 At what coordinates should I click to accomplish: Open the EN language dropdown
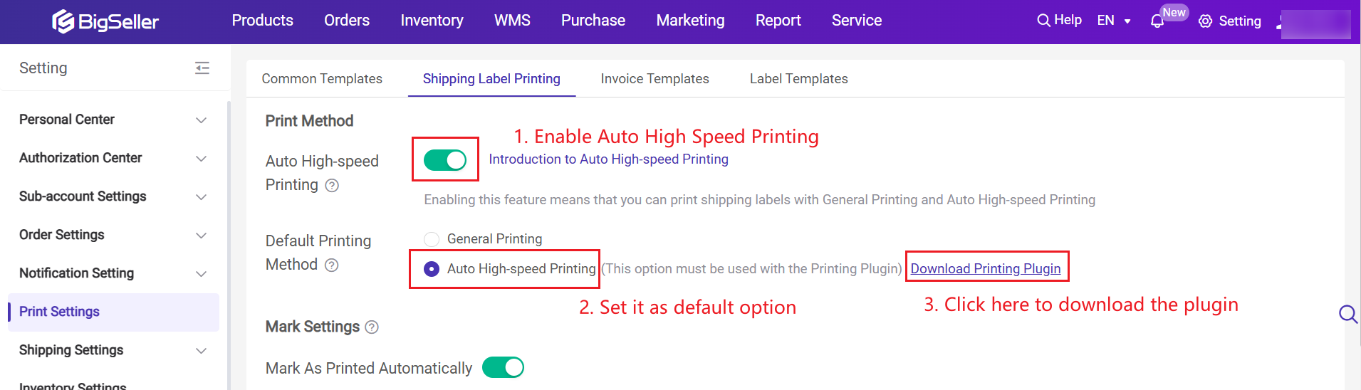click(x=1114, y=21)
